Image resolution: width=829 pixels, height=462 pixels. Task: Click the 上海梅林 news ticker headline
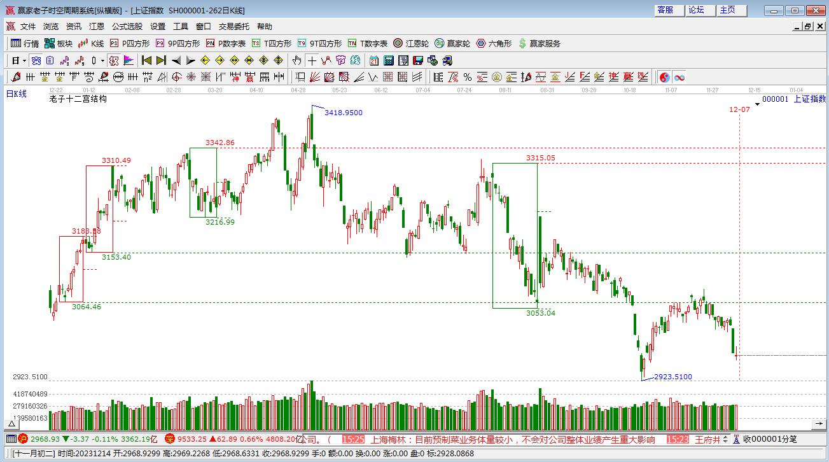click(512, 439)
